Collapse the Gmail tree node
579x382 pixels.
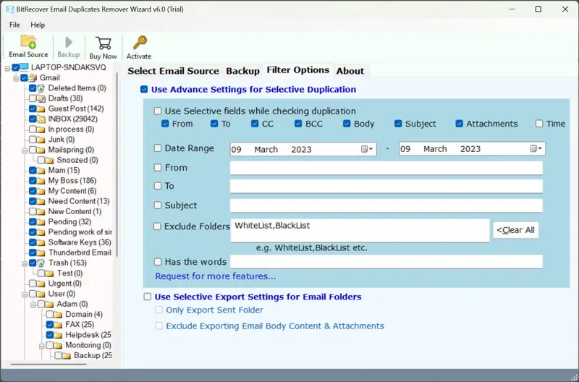(x=16, y=78)
